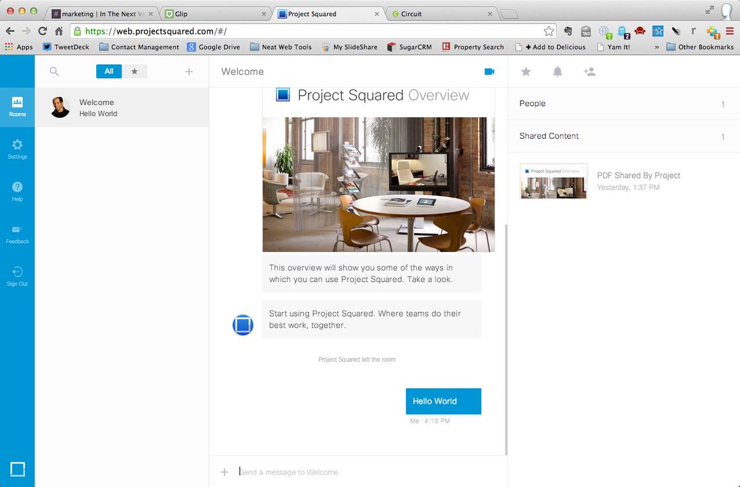Open the shared PDF thumbnail in right panel

tap(554, 181)
